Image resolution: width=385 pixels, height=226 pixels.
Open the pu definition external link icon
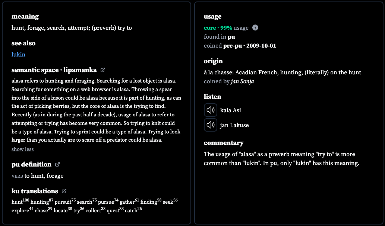coord(57,164)
